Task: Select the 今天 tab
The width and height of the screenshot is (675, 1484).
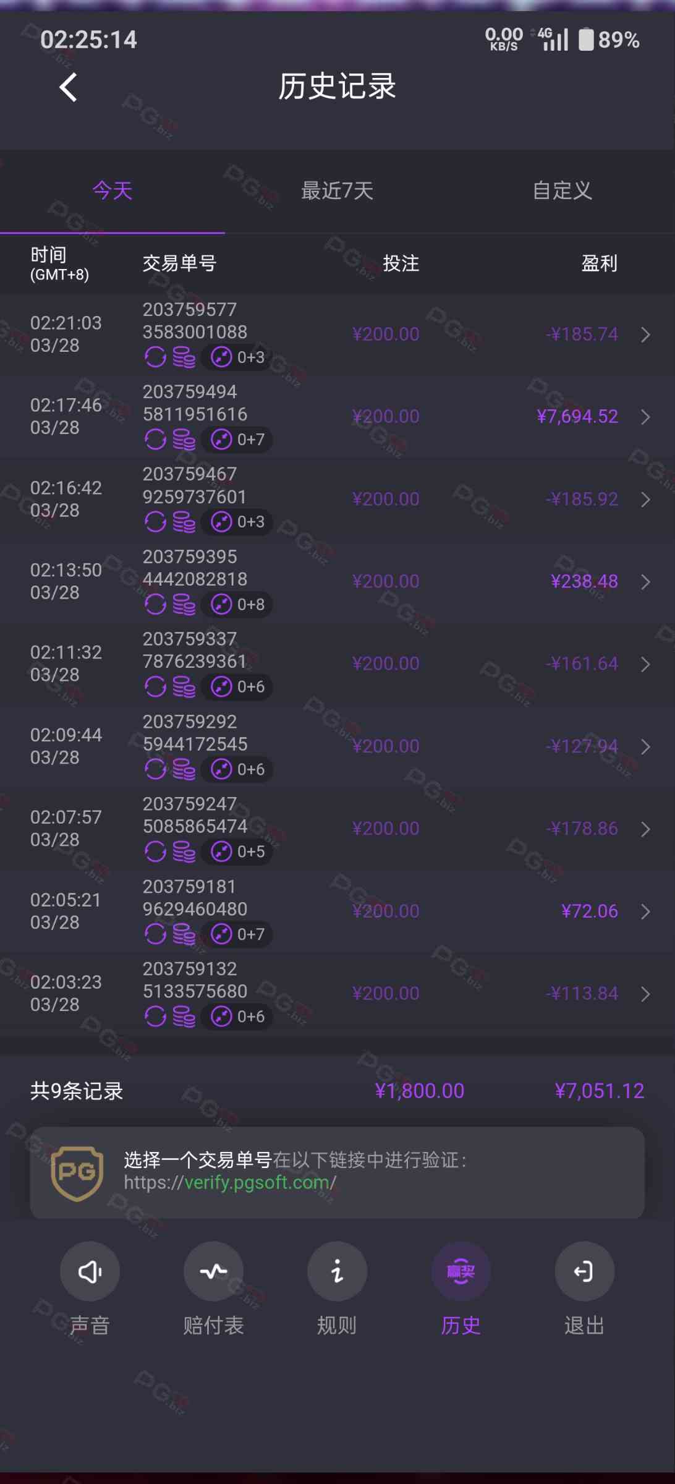Action: tap(112, 190)
